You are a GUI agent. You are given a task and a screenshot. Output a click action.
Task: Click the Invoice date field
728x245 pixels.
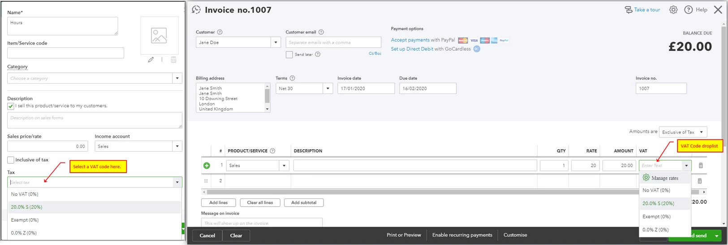(x=366, y=89)
